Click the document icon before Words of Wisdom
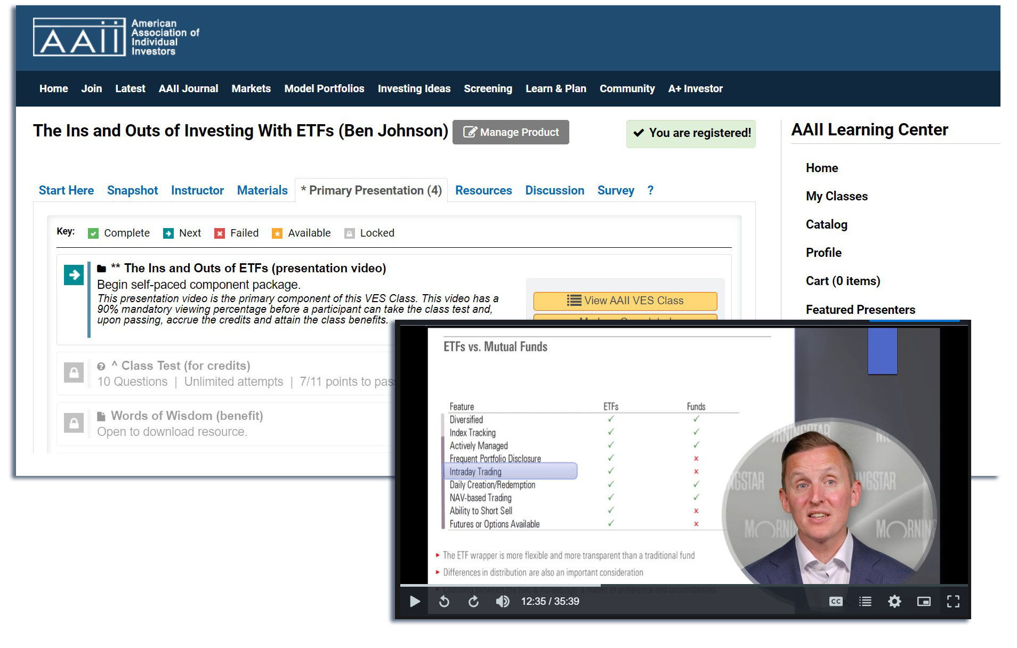This screenshot has width=1017, height=648. [x=101, y=416]
